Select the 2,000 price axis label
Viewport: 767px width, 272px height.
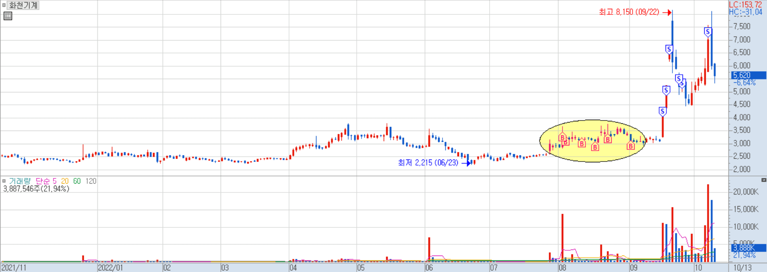(x=742, y=169)
